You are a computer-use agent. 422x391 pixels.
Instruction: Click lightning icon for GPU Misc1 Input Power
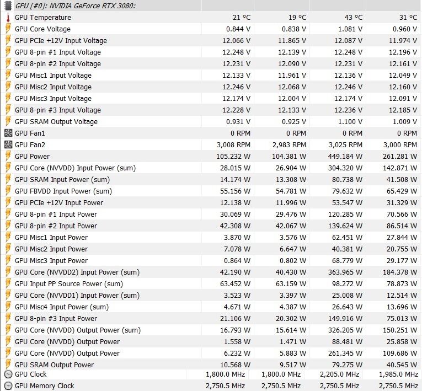click(8, 237)
